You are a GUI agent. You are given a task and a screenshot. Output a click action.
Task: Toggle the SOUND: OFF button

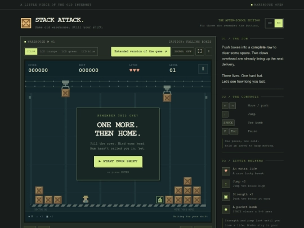coord(183,51)
